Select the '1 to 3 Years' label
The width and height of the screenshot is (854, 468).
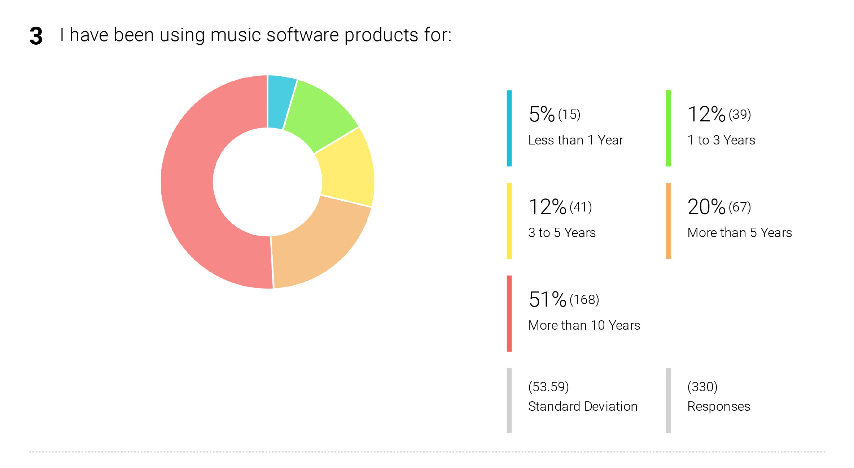click(x=721, y=140)
